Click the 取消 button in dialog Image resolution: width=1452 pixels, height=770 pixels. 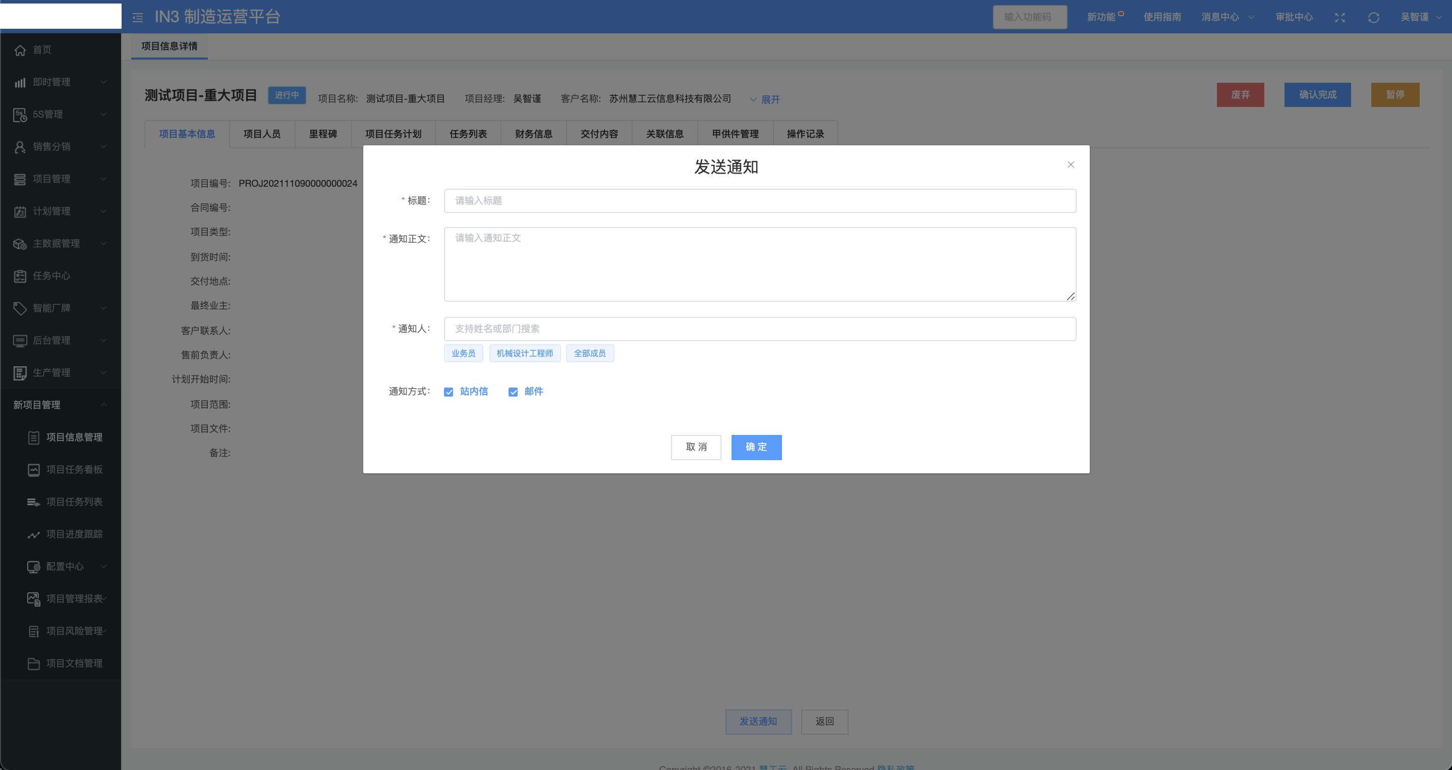point(696,447)
